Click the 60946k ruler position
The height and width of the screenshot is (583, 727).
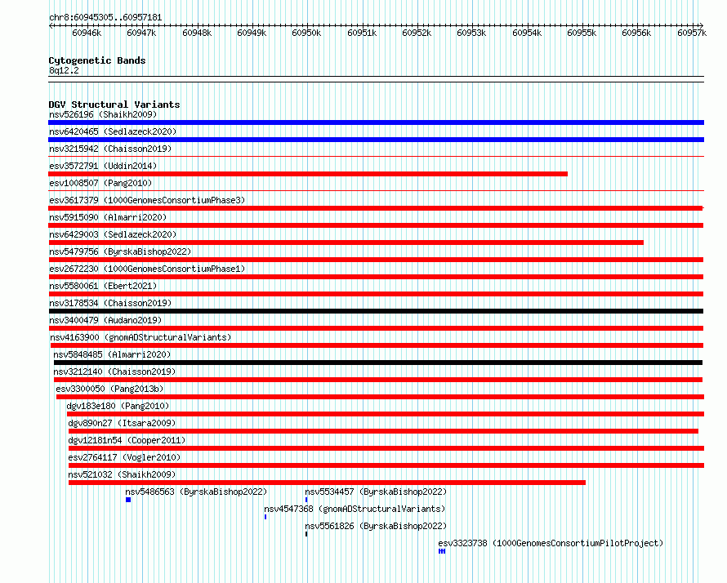[87, 33]
